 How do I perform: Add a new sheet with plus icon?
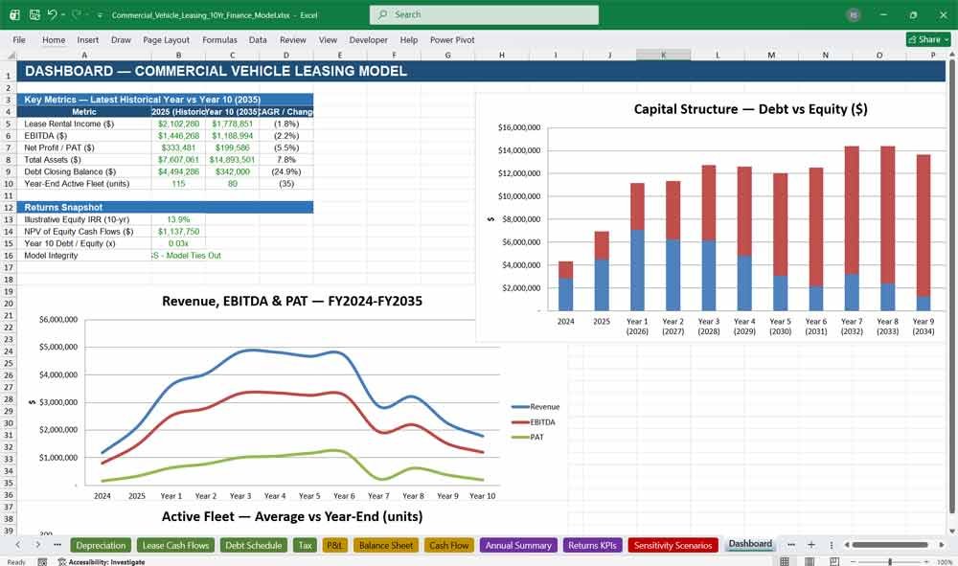(811, 545)
